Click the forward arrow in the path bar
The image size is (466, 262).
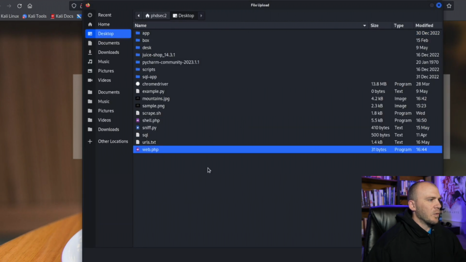(201, 16)
